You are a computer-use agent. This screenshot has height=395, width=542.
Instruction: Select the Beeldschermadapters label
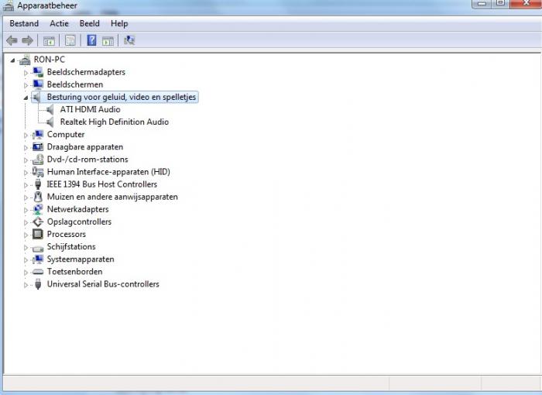86,72
